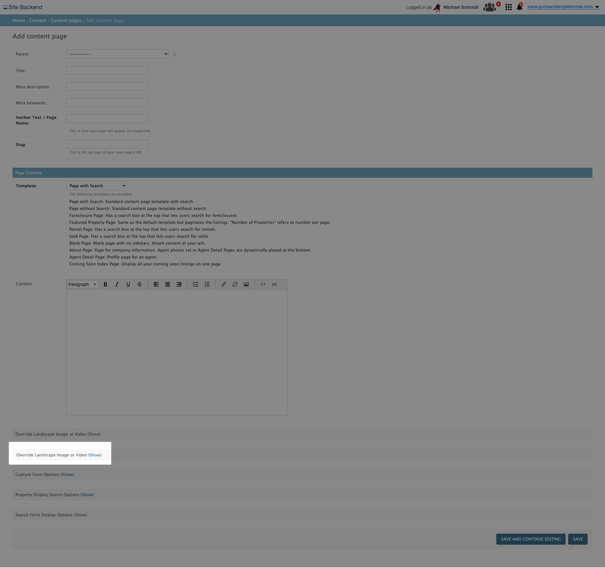The image size is (605, 568).
Task: Insert a numbered list
Action: (207, 284)
